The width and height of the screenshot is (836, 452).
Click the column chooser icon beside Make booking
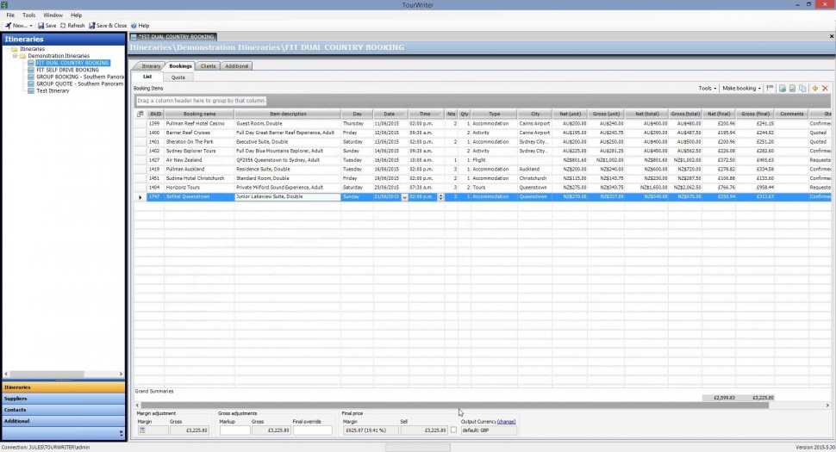point(770,89)
